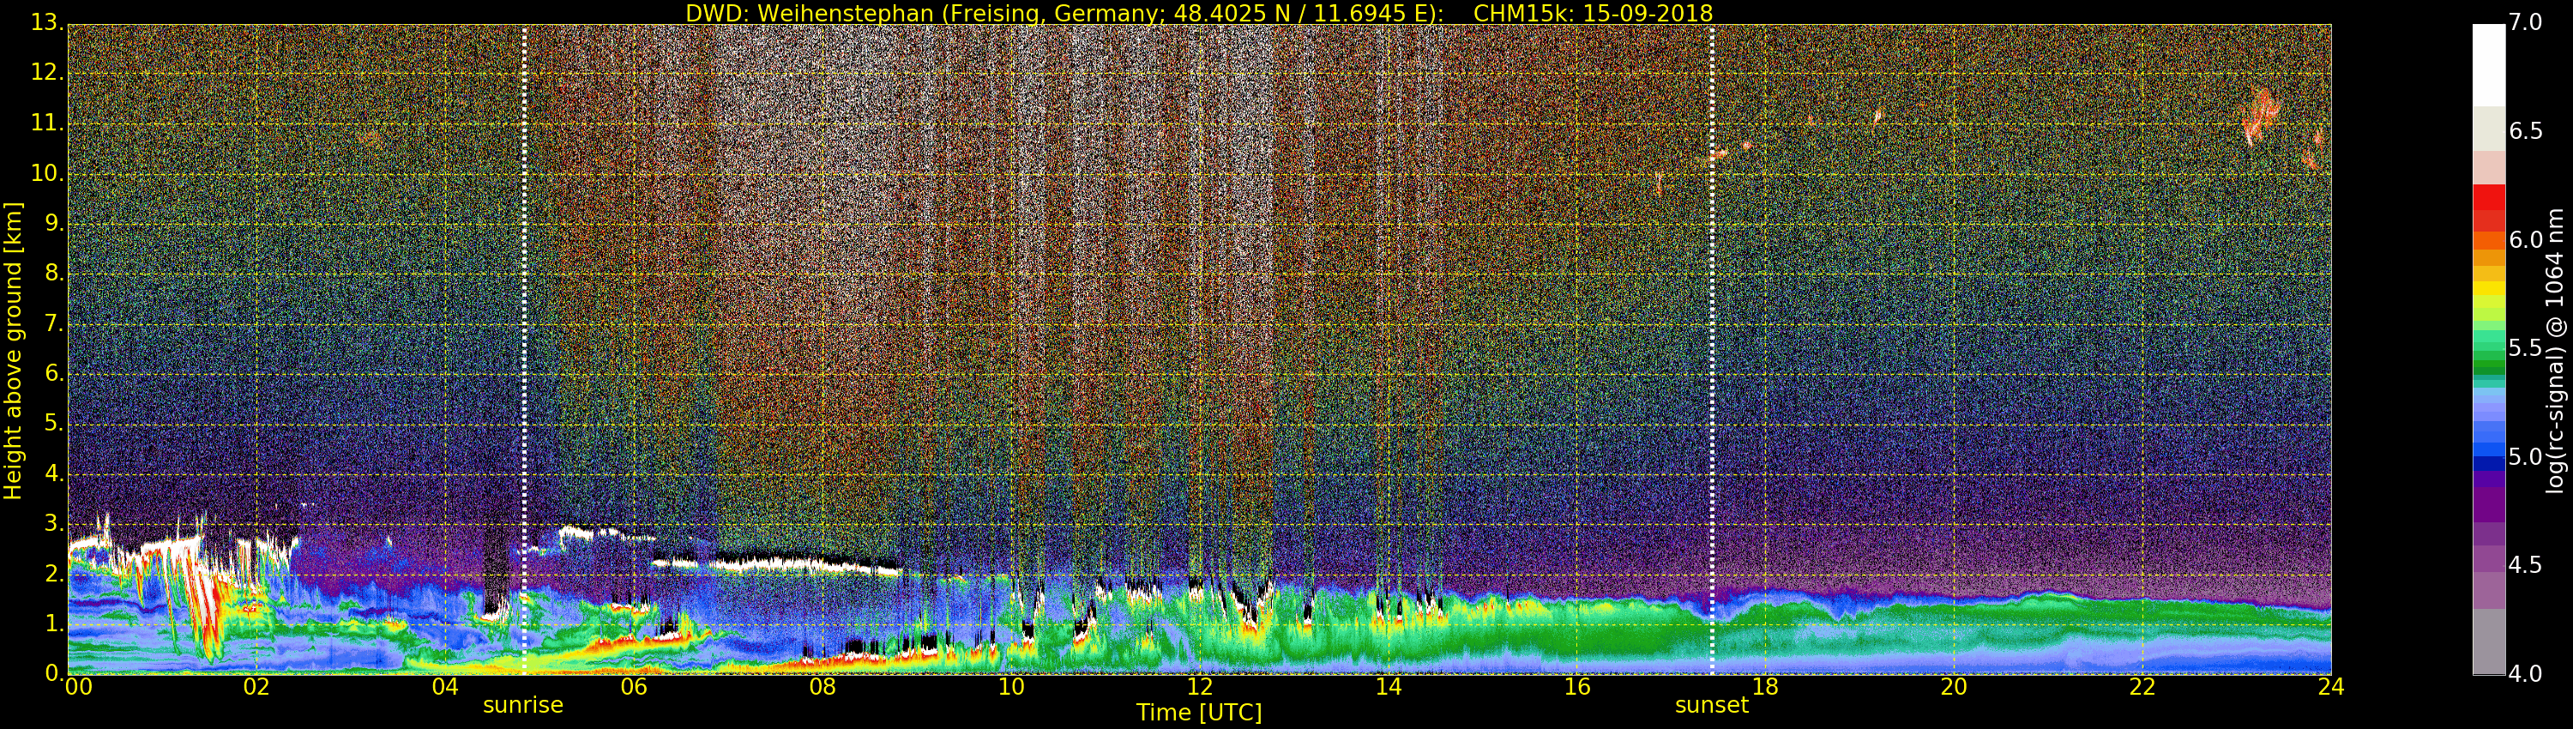This screenshot has height=729, width=2573.
Task: Select the "sunrise" label under the time axis
Action: 522,705
